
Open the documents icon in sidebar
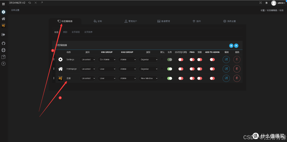(x=3, y=57)
